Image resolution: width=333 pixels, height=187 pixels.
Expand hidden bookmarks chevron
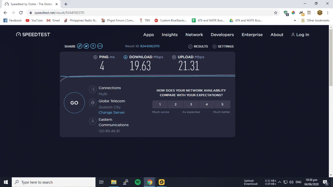point(295,20)
